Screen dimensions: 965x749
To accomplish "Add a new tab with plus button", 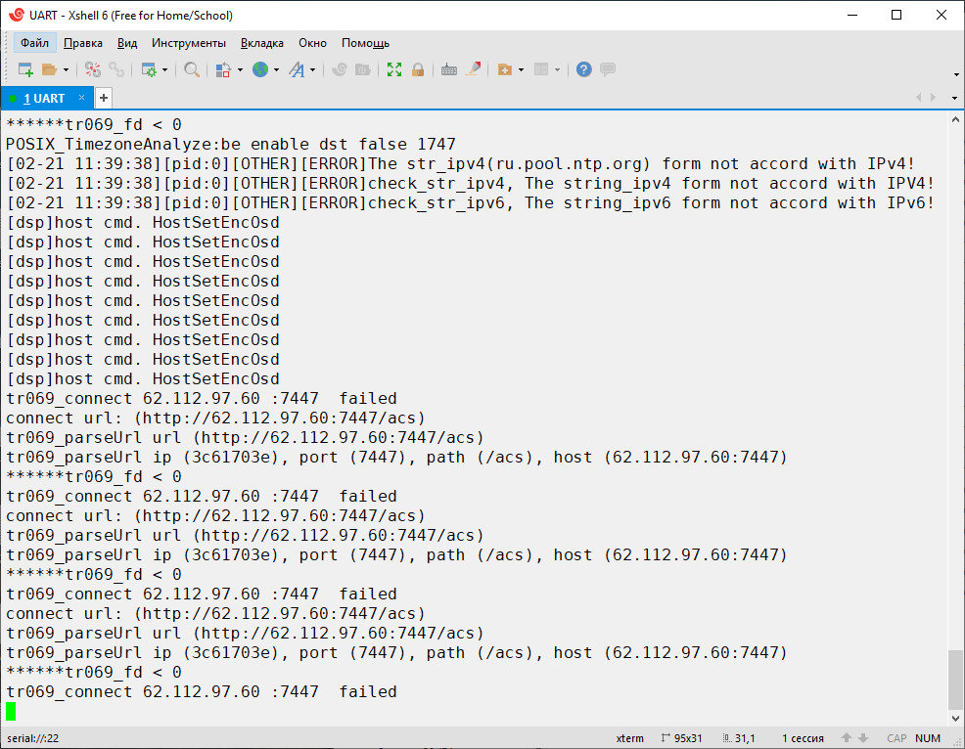I will (103, 98).
